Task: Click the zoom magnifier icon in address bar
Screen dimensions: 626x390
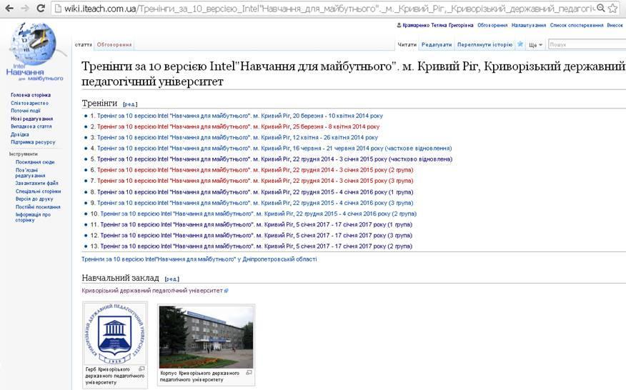Action: pyautogui.click(x=600, y=8)
